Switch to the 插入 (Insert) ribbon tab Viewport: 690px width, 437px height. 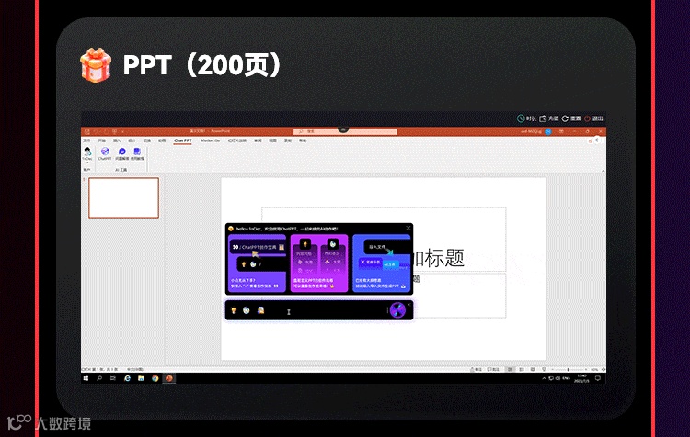(117, 140)
